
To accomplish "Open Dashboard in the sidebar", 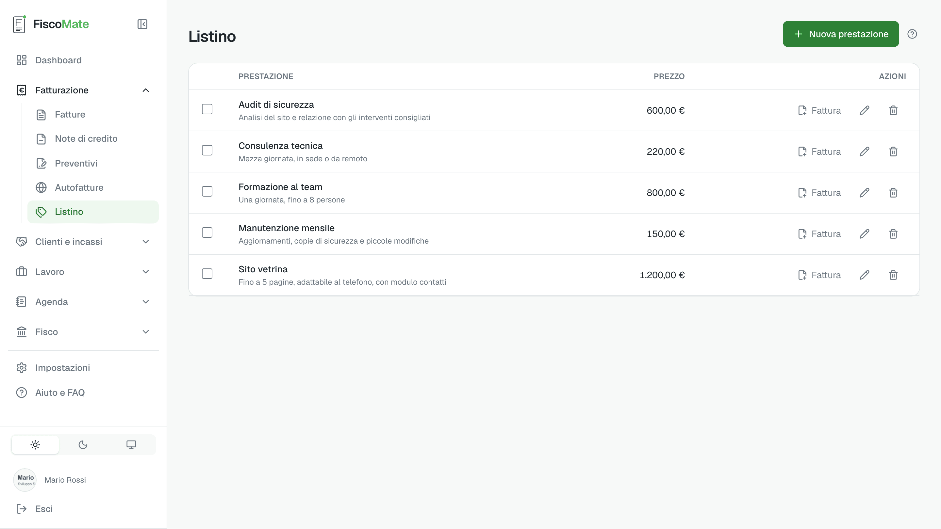I will click(x=83, y=60).
